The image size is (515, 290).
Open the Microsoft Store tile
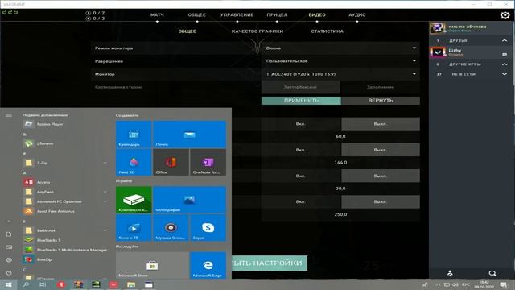pos(152,265)
